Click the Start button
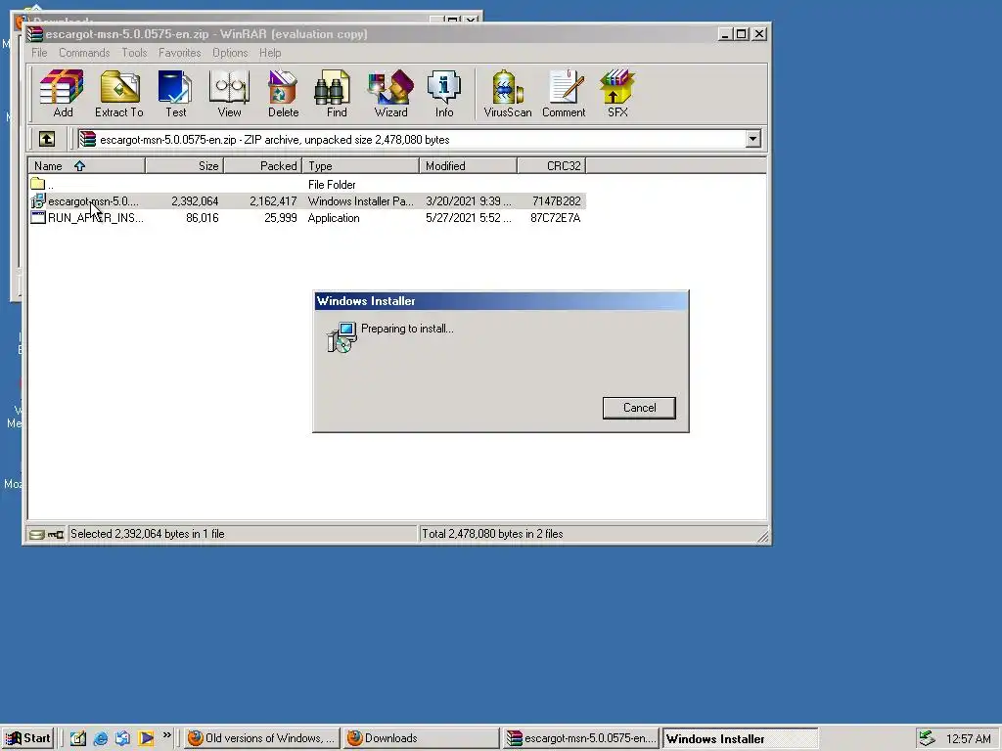The height and width of the screenshot is (751, 1002). [x=27, y=738]
